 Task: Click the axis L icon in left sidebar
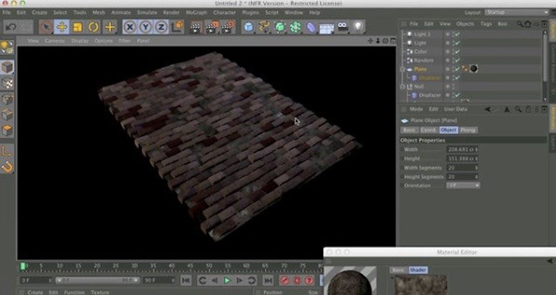coord(6,151)
